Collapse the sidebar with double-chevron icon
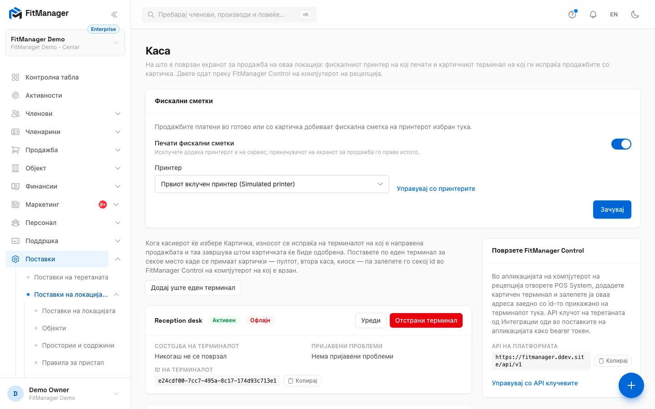The image size is (655, 409). [114, 15]
